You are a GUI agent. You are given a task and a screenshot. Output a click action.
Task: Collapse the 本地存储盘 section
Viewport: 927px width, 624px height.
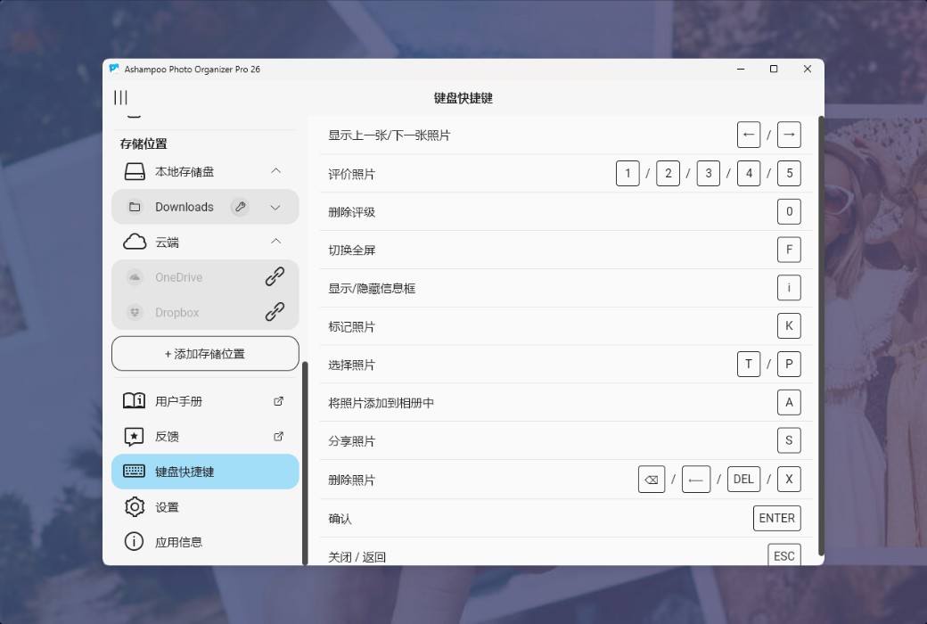point(275,170)
